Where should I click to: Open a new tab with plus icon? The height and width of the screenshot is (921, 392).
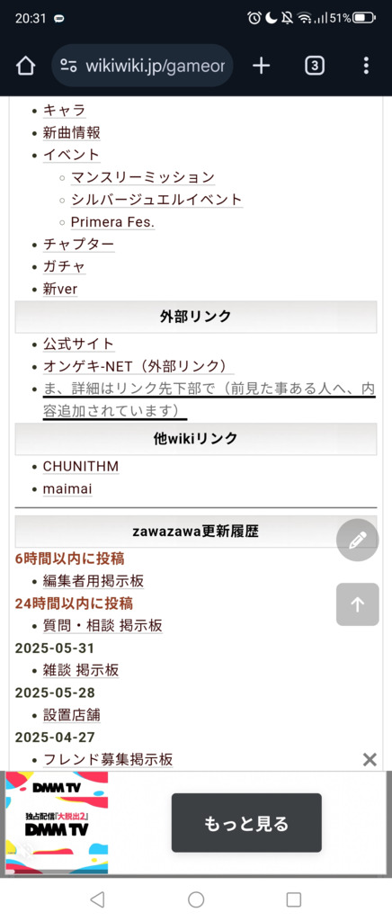coord(261,66)
